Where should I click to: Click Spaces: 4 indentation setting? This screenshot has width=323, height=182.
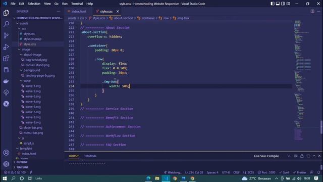[x=212, y=172]
